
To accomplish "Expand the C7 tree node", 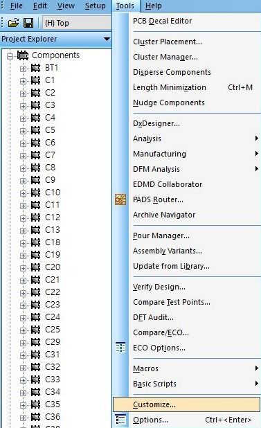I will (23, 156).
